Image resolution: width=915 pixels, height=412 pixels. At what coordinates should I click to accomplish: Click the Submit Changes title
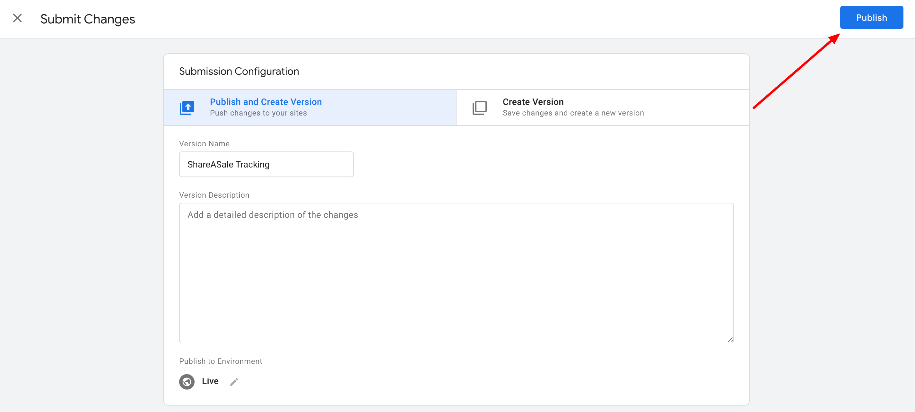(x=87, y=19)
